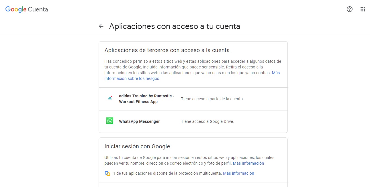Click 'Tiene acceso a Google Drive' text

207,121
